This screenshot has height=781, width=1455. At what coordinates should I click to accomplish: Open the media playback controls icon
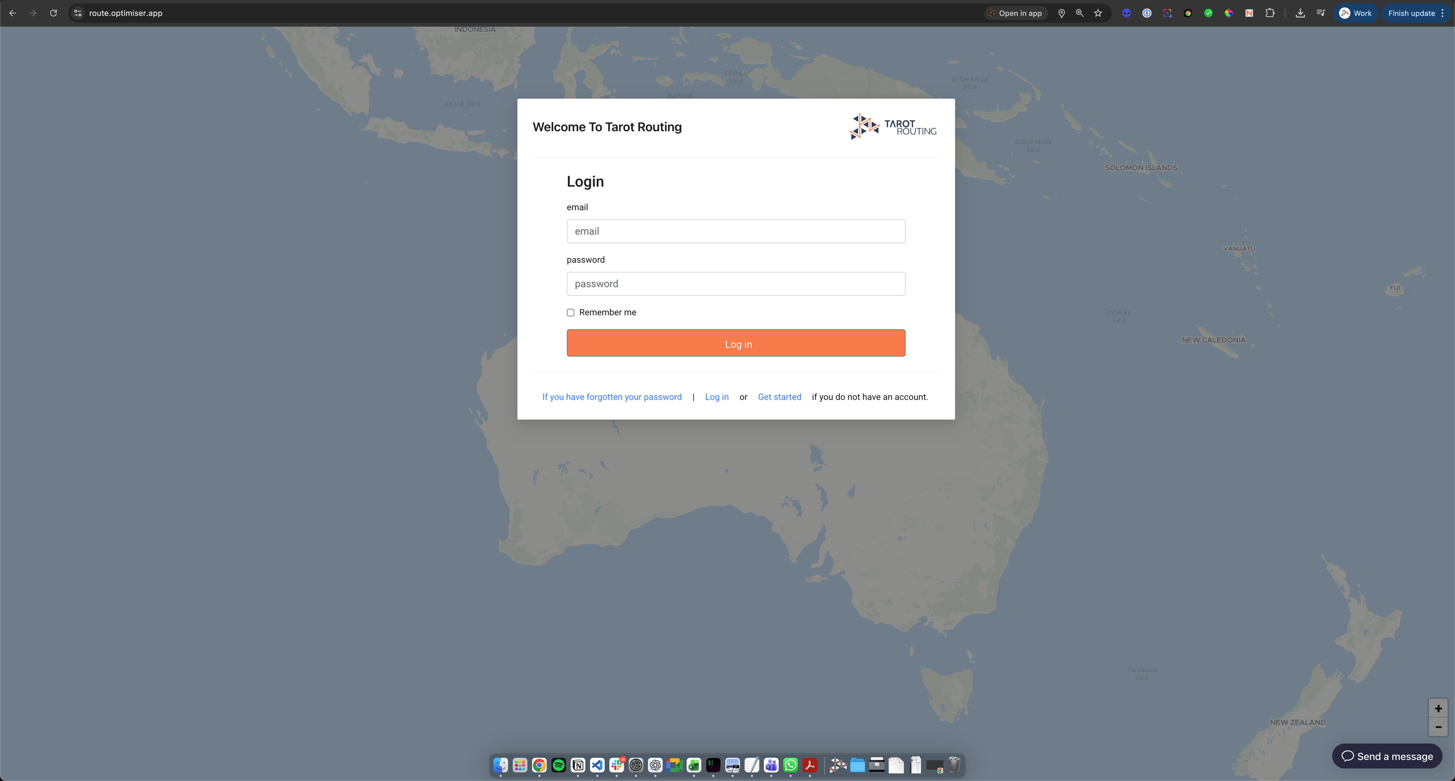pyautogui.click(x=1321, y=13)
